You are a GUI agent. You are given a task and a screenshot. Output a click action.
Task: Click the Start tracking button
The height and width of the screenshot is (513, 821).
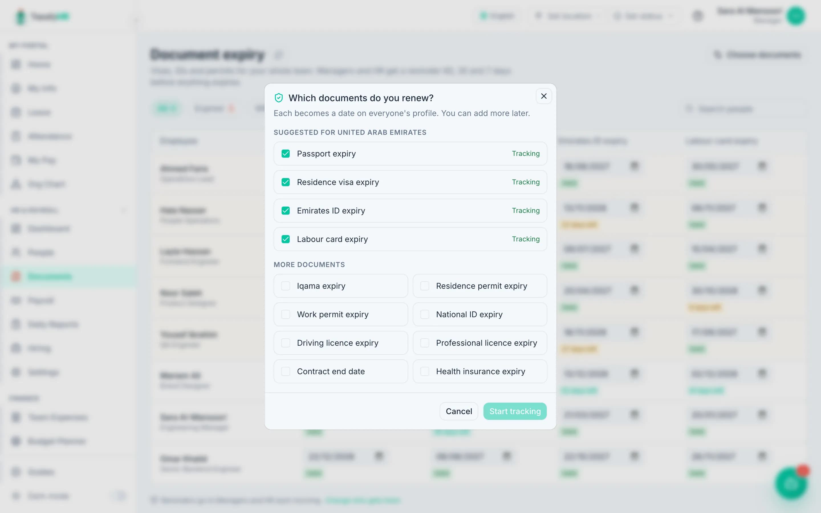click(515, 411)
